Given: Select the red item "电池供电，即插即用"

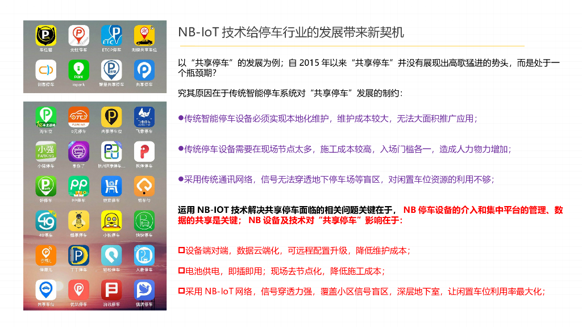Looking at the screenshot, I should (x=282, y=271).
